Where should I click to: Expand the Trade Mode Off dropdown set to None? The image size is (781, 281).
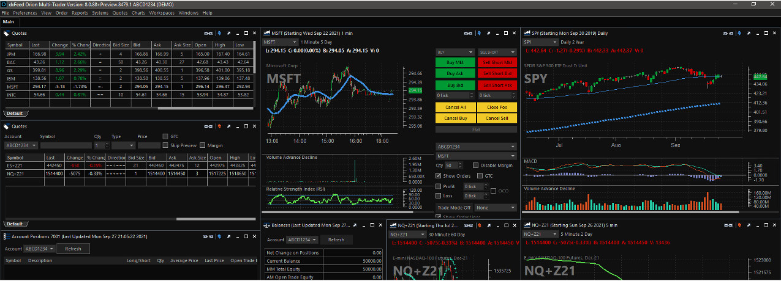(x=496, y=208)
